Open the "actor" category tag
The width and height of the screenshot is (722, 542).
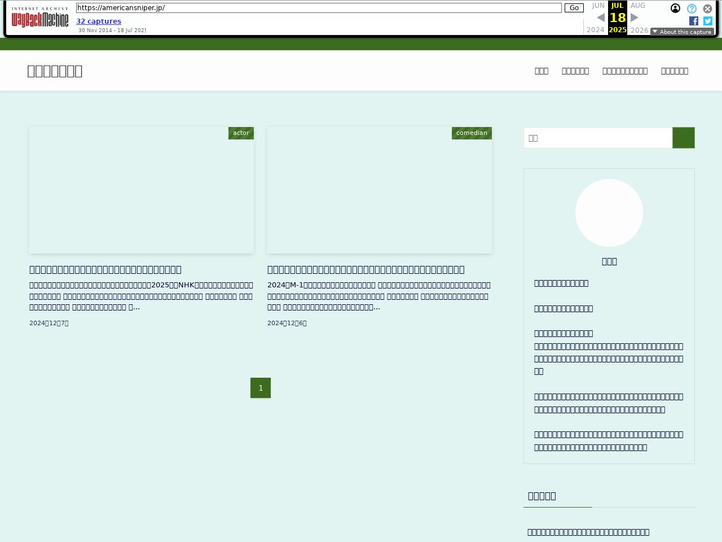[241, 133]
